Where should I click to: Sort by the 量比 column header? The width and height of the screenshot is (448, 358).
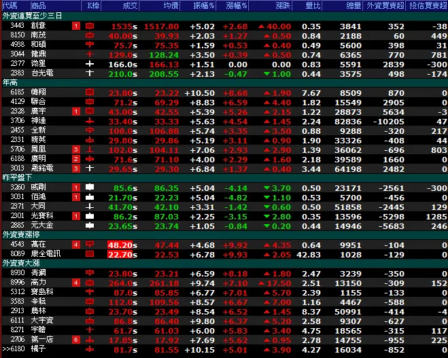307,5
